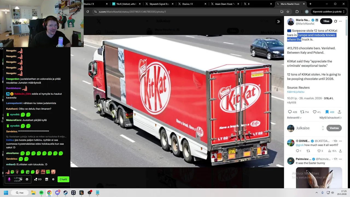Viewport: 350px width, 197px height.
Task: Subscribe with the Tilaa button
Action: [x=326, y=21]
